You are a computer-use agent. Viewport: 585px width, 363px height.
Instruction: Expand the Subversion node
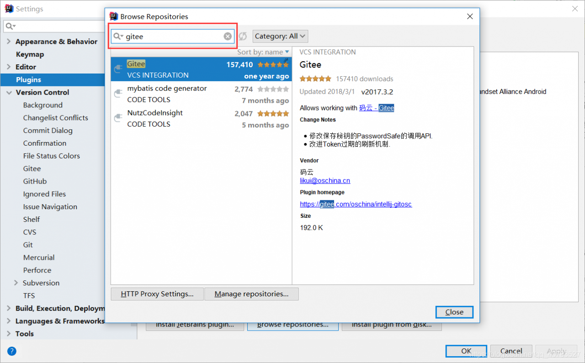pos(16,283)
